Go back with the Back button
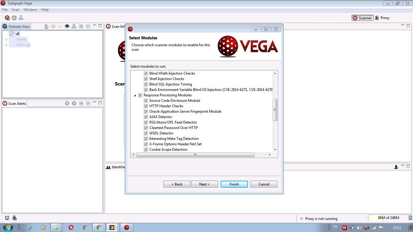Image resolution: width=413 pixels, height=232 pixels. 177,184
